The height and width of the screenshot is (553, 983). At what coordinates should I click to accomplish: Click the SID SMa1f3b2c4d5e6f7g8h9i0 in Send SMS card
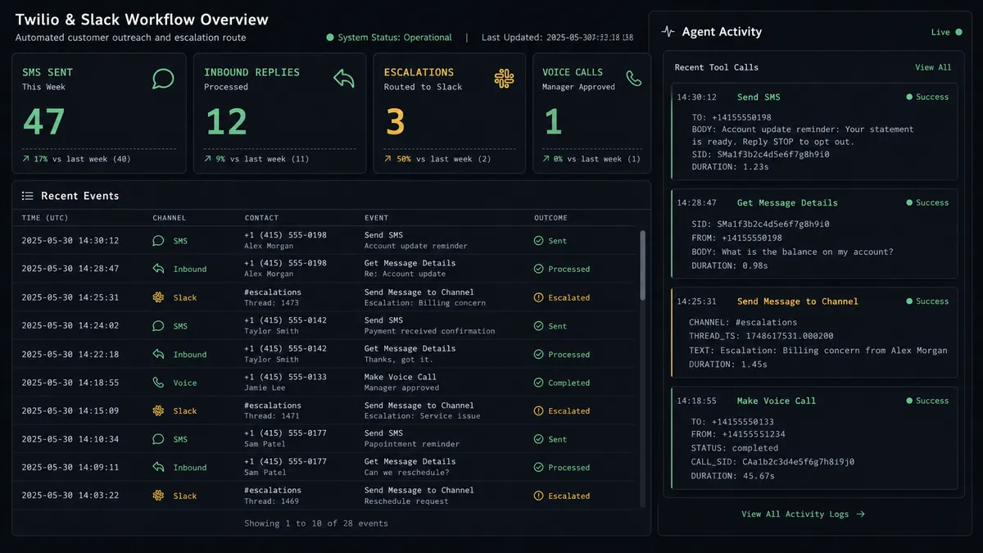(x=774, y=154)
